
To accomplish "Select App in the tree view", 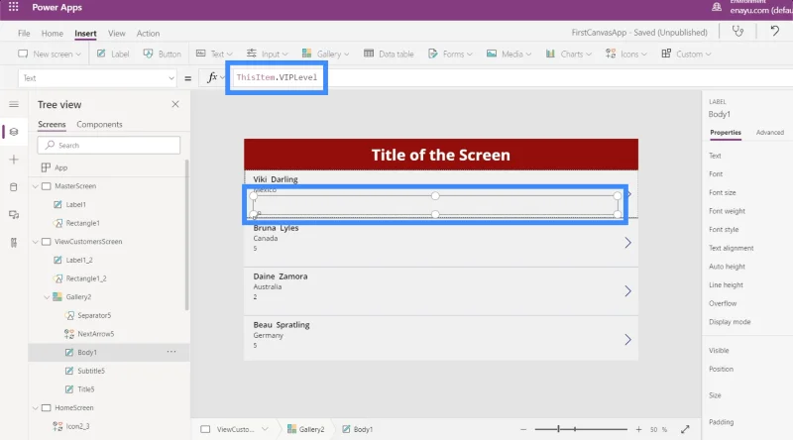I will click(60, 167).
